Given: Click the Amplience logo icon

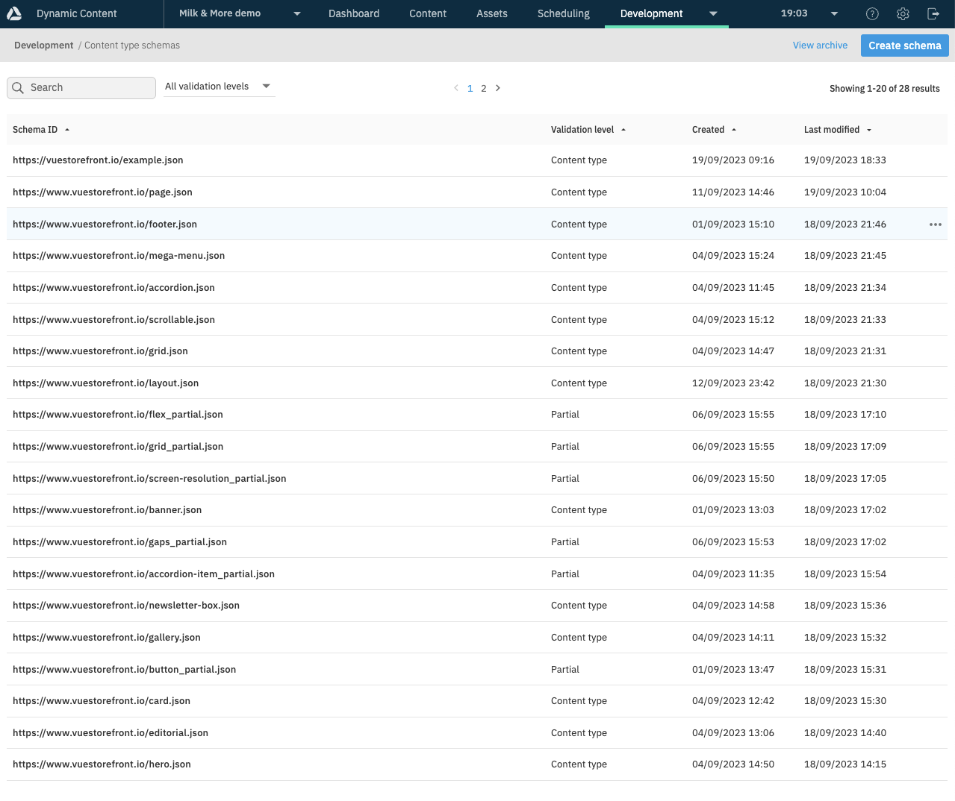Looking at the screenshot, I should point(14,13).
